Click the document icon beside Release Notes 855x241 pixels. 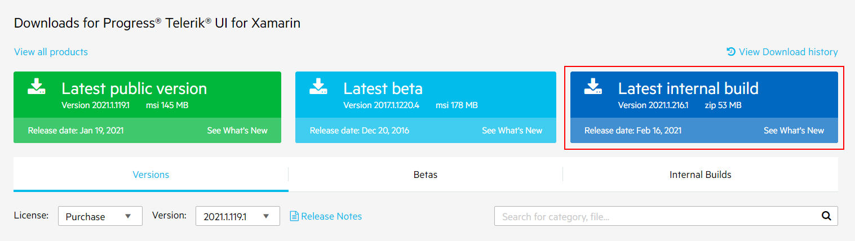coord(294,216)
